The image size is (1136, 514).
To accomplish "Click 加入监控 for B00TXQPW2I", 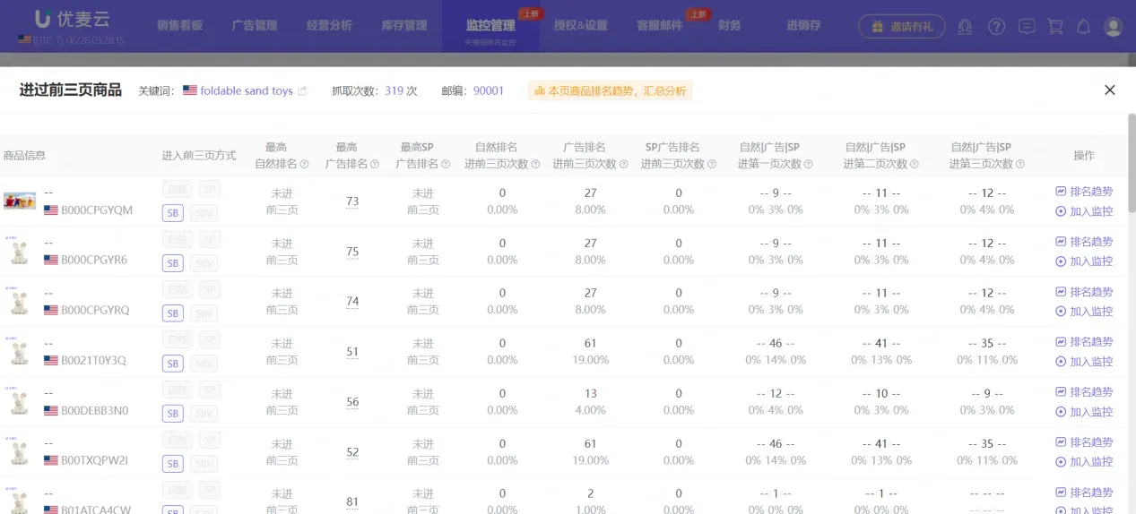I will [1084, 462].
